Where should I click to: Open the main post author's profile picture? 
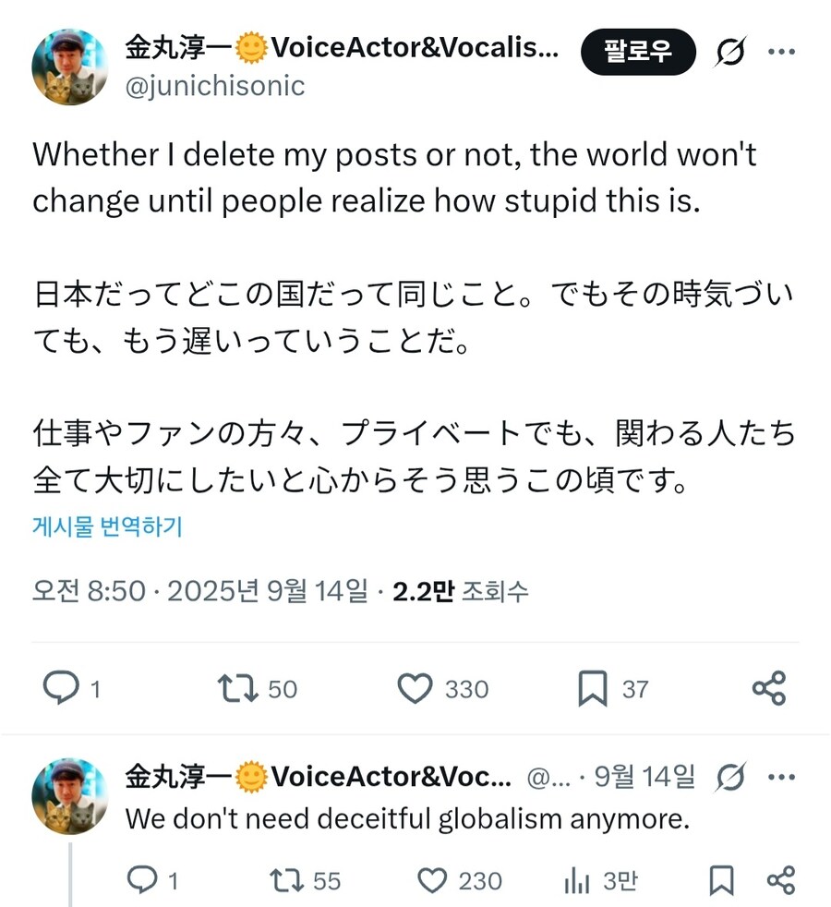click(x=69, y=67)
